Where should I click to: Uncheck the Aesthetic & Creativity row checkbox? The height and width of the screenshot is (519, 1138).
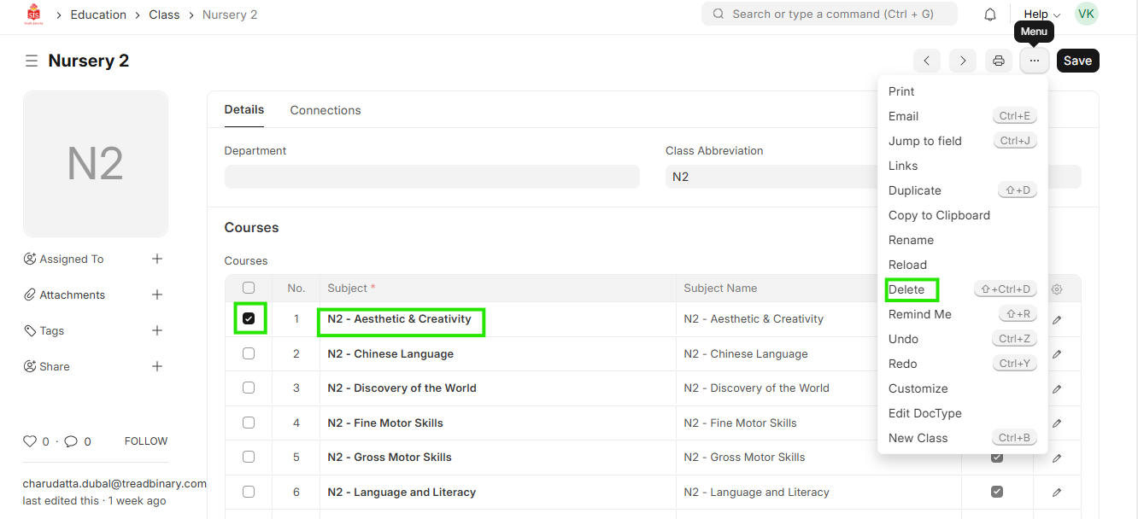tap(249, 318)
